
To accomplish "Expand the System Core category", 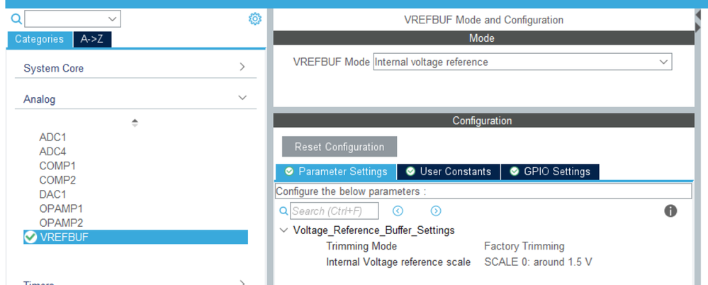I will tap(135, 68).
